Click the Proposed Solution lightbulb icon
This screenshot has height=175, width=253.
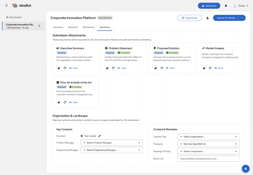(x=155, y=48)
